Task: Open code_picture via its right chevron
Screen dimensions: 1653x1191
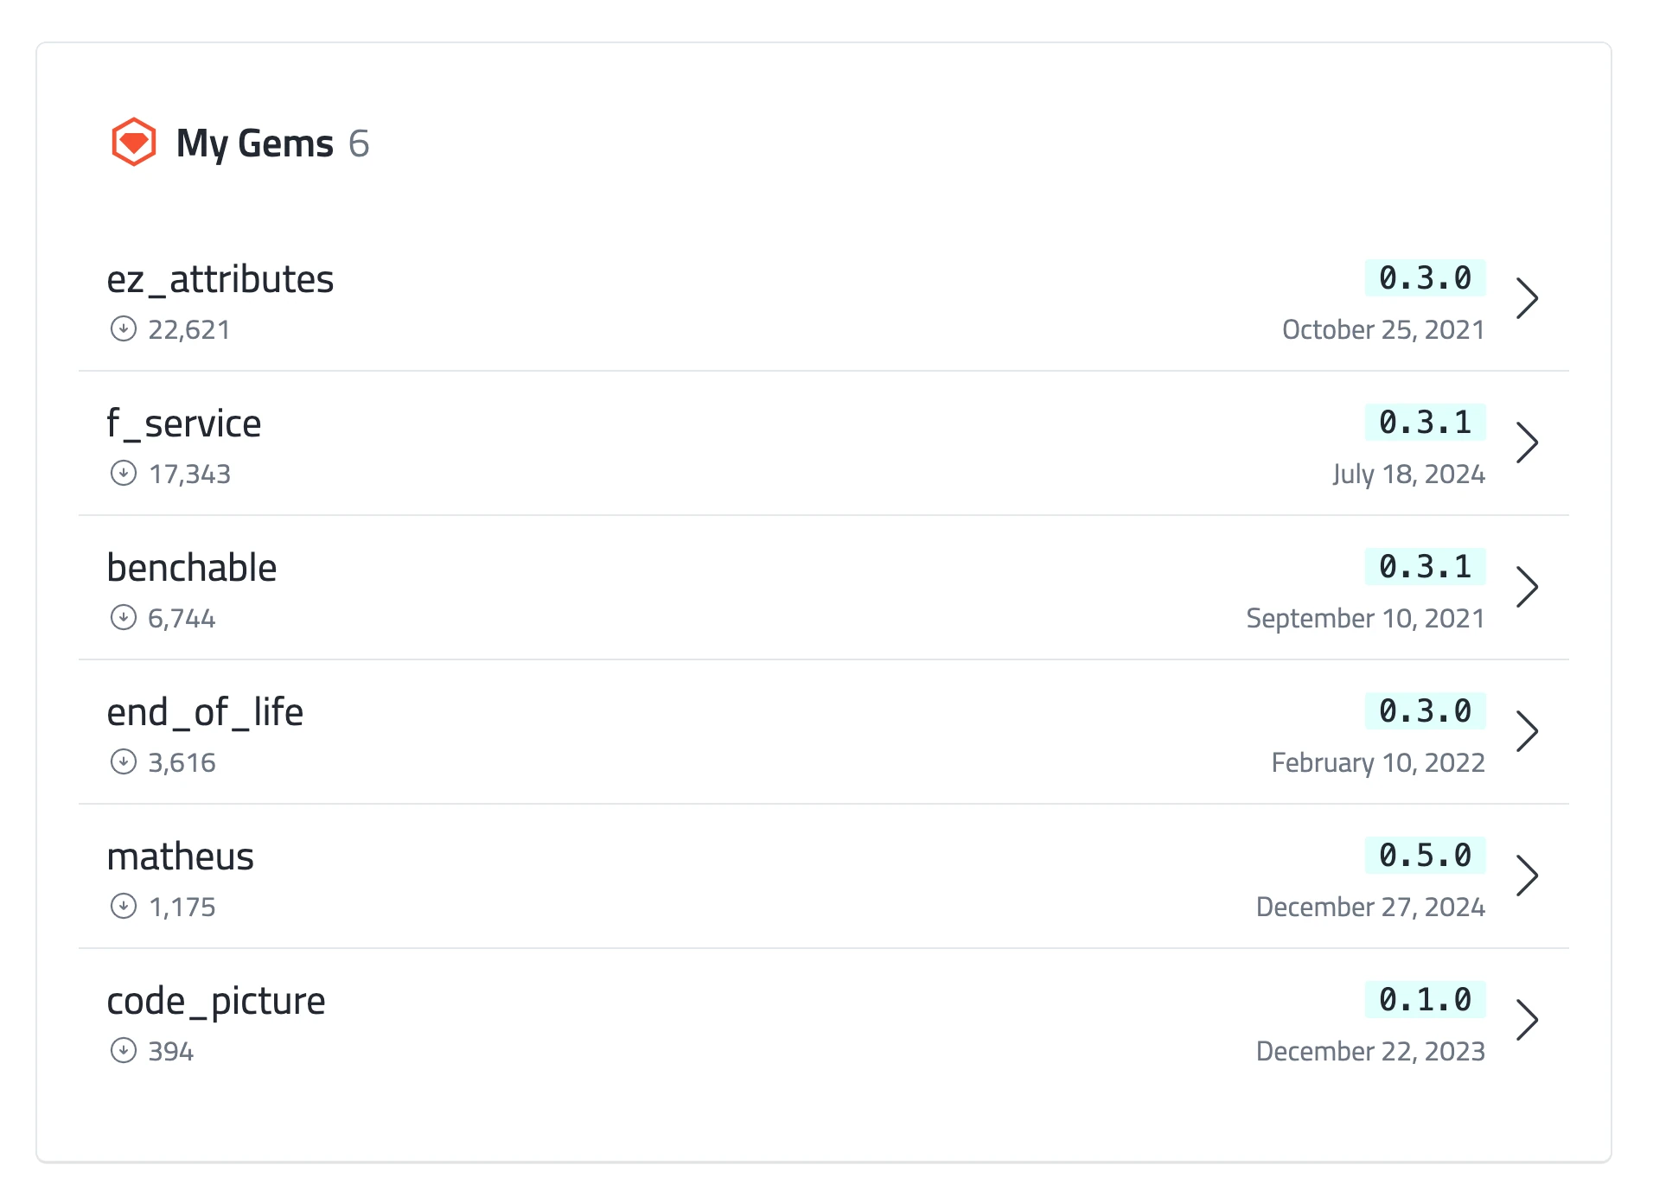Action: pos(1528,1020)
